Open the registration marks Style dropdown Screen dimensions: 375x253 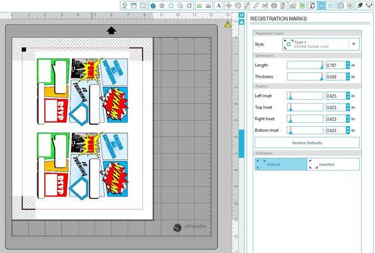pos(320,44)
